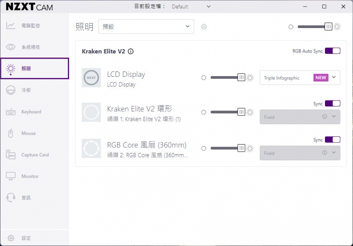The width and height of the screenshot is (353, 246).
Task: Click the 通道 2: RGB Core 風扇 subtitle
Action: pos(148,155)
